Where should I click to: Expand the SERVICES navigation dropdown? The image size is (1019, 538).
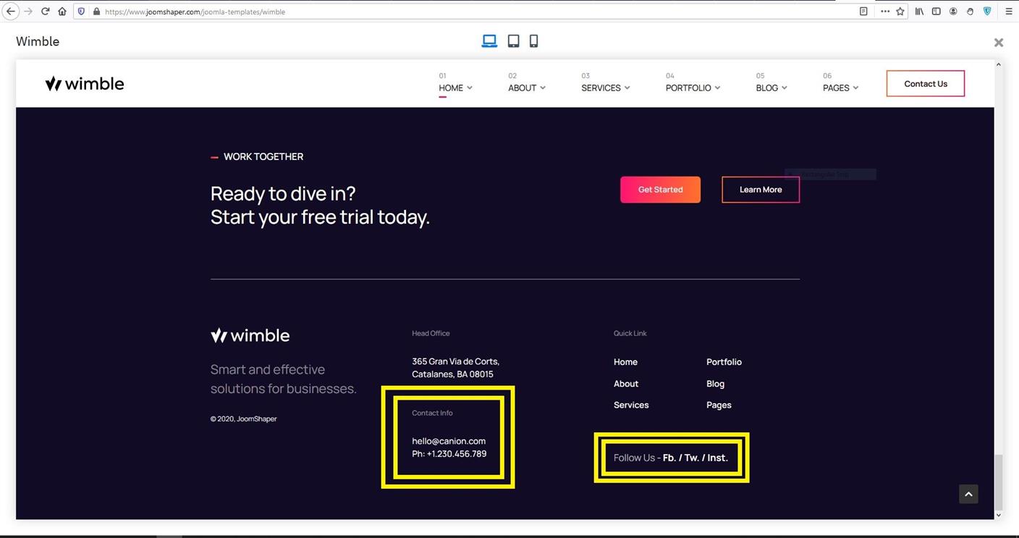click(x=605, y=88)
